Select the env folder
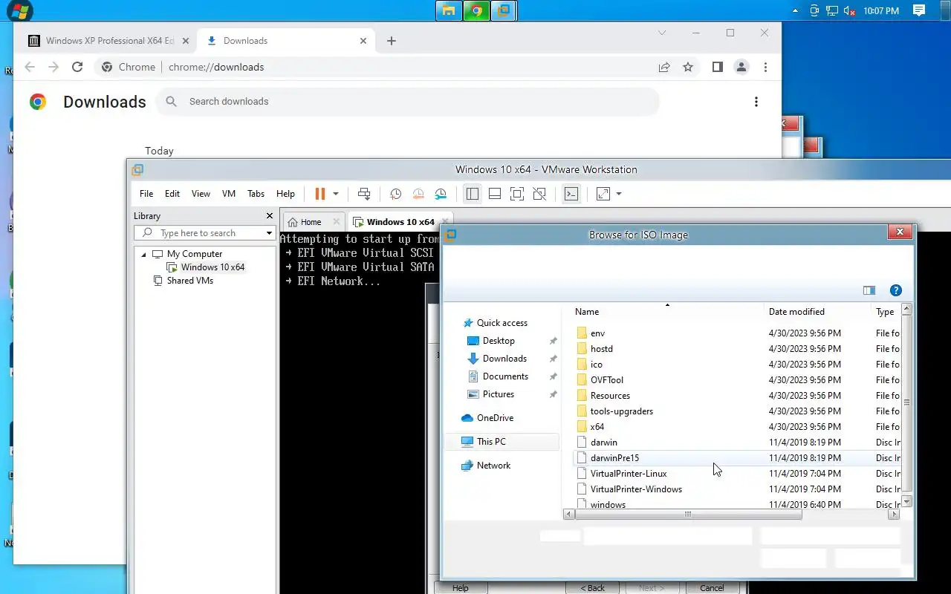 (x=597, y=333)
